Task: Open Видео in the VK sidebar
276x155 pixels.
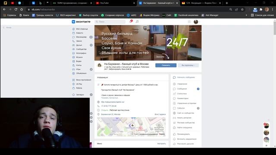Action: pyautogui.click(x=77, y=61)
